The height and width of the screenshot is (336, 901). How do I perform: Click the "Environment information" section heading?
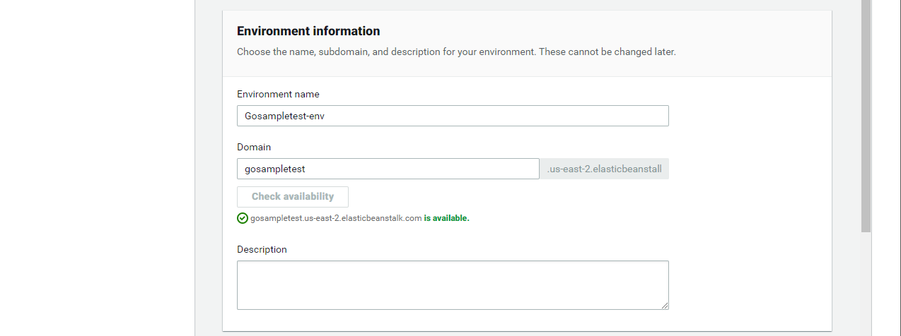click(308, 31)
